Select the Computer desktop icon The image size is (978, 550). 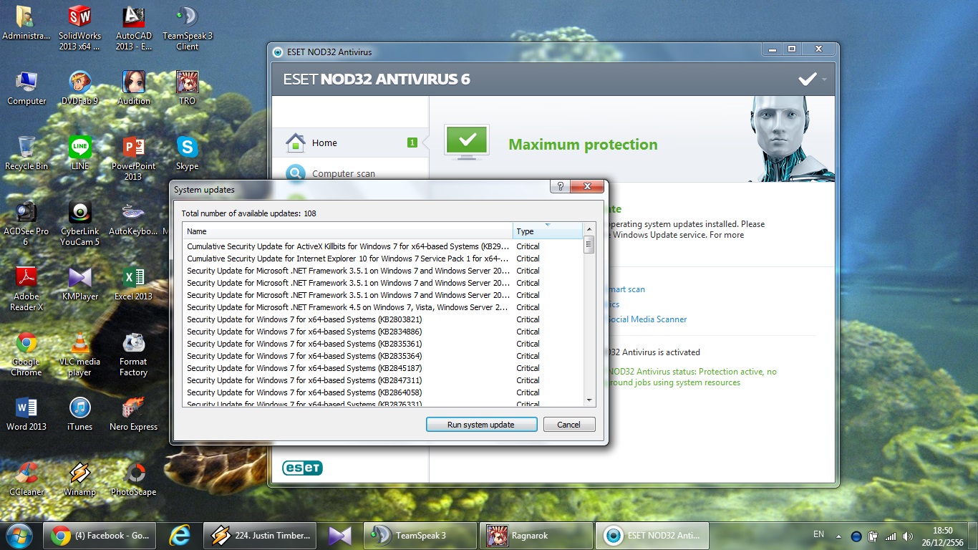[26, 89]
